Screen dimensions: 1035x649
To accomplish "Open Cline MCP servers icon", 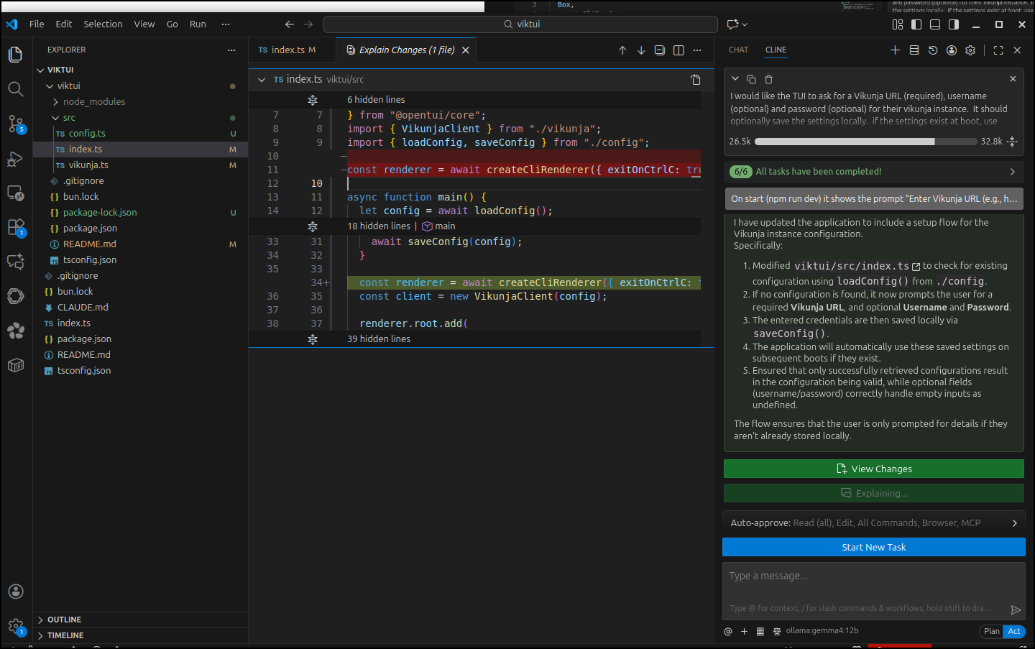I will (914, 50).
